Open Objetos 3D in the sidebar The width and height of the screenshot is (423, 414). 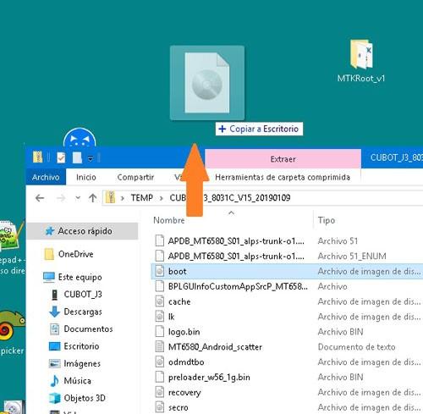click(x=85, y=398)
